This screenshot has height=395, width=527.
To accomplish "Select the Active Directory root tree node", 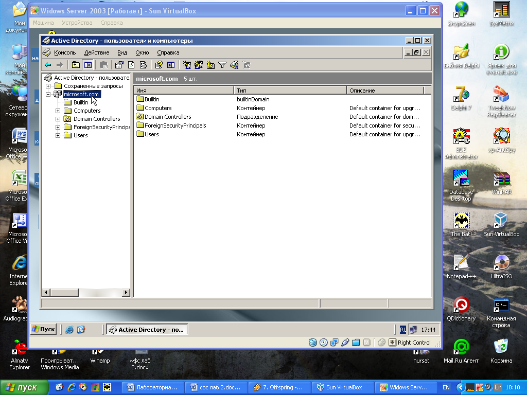I will (87, 78).
